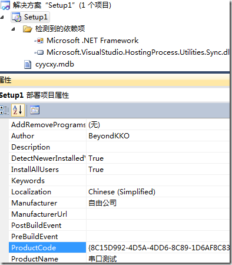The image size is (232, 265).
Task: Select the PreBuildEvent property name
Action: 47,237
